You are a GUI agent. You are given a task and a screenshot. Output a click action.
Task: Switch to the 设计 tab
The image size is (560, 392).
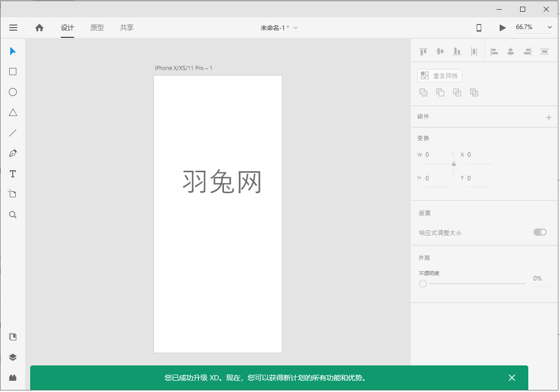(67, 28)
